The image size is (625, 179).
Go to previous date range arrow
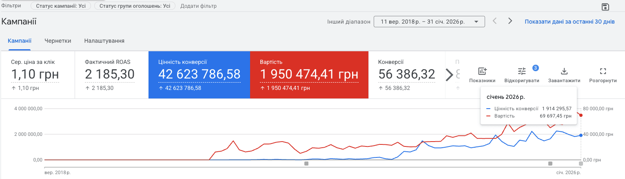(494, 21)
